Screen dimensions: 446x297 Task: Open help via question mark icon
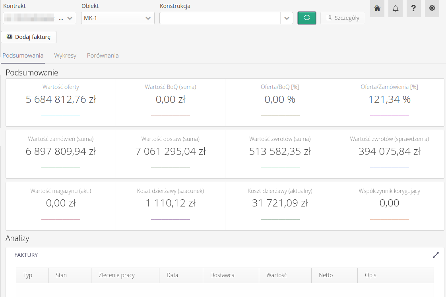click(x=413, y=8)
